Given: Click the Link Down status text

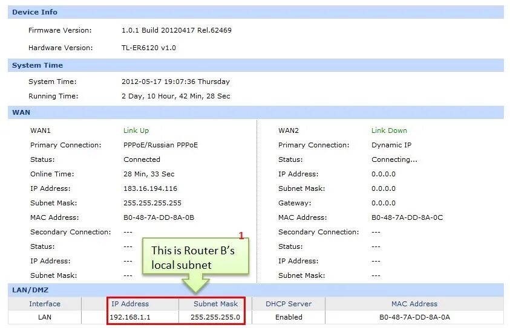Looking at the screenshot, I should coord(389,130).
